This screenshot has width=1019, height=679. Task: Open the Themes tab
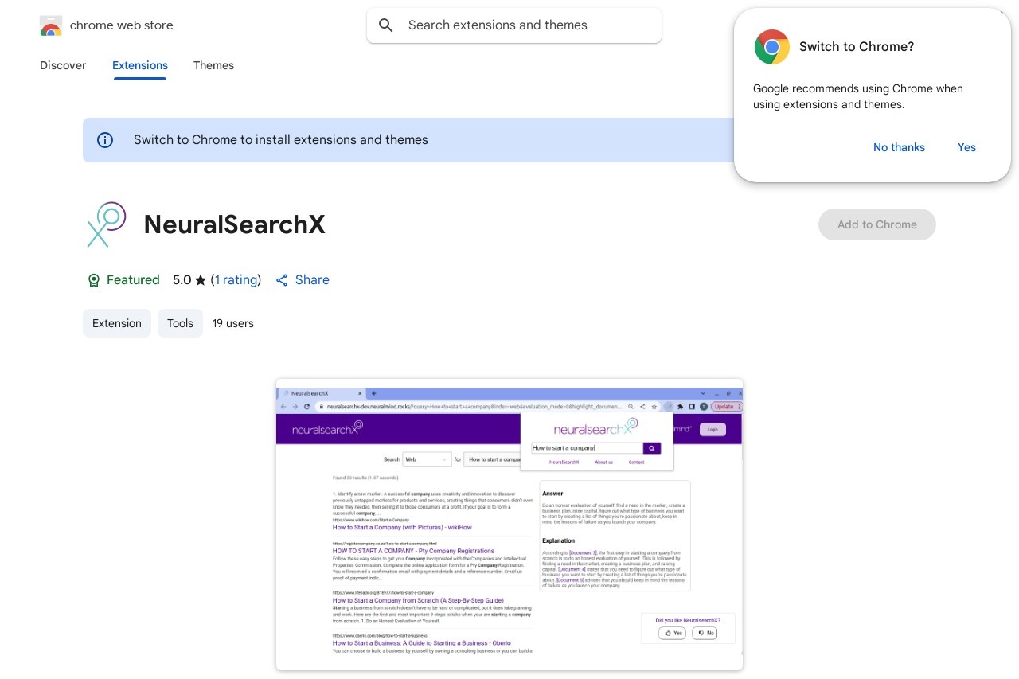coord(213,65)
